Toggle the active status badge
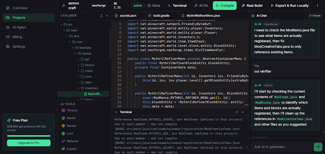The height and width of the screenshot is (154, 325). coord(138,6)
